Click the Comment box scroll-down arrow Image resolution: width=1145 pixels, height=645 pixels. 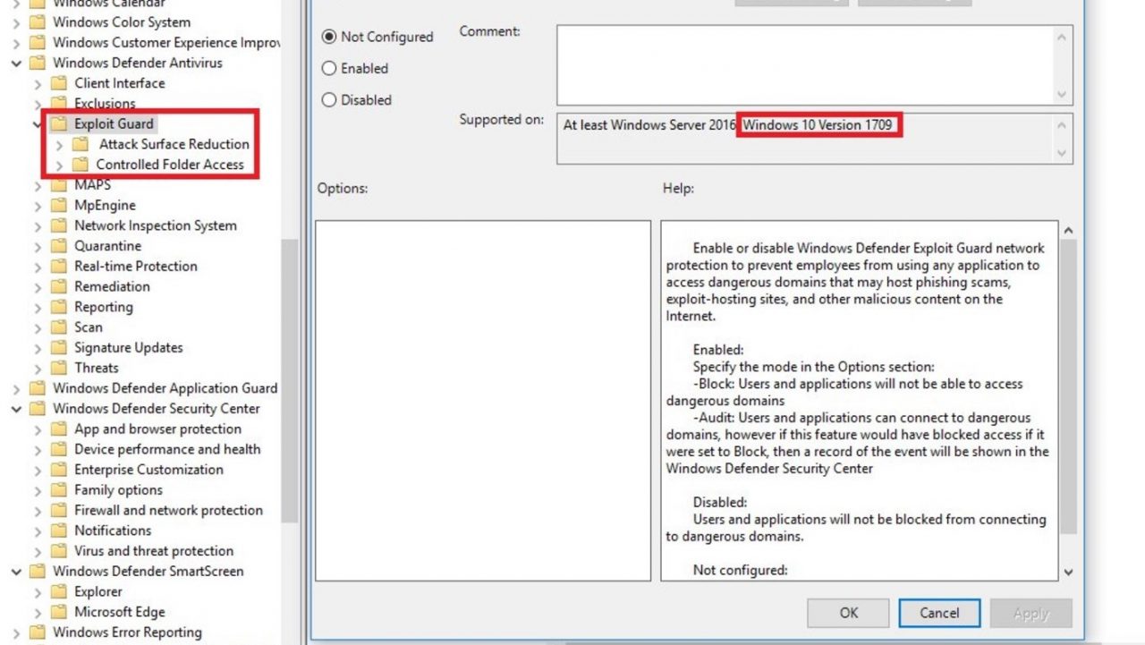pyautogui.click(x=1062, y=95)
